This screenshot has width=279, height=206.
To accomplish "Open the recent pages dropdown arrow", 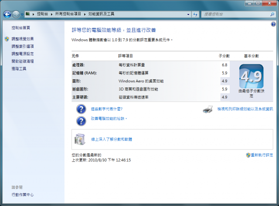I will [x=22, y=14].
